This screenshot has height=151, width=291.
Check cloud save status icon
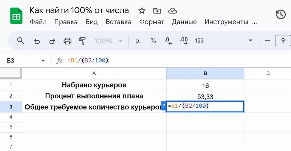pos(172,11)
